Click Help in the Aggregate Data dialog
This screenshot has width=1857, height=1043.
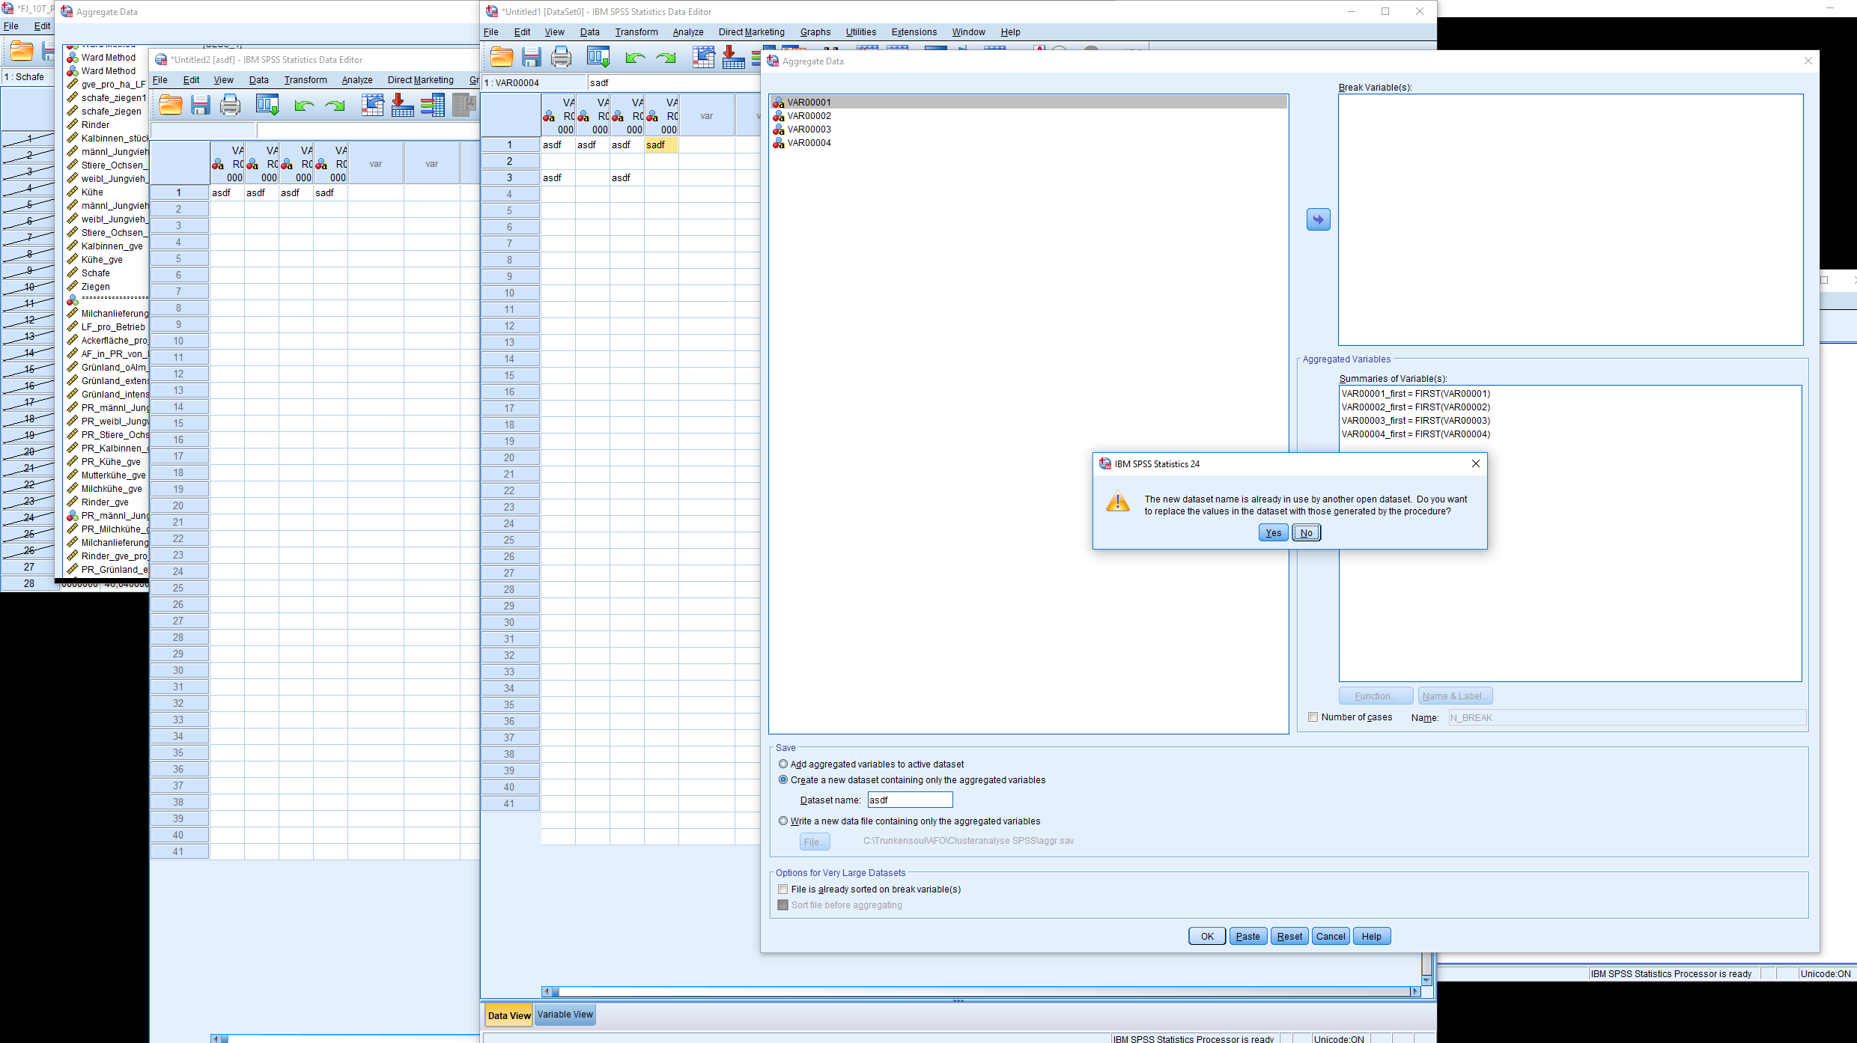pyautogui.click(x=1372, y=937)
